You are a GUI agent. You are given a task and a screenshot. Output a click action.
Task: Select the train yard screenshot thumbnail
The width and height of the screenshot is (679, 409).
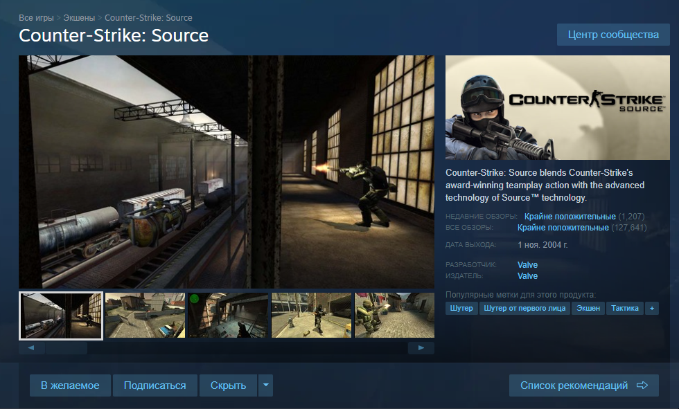61,316
